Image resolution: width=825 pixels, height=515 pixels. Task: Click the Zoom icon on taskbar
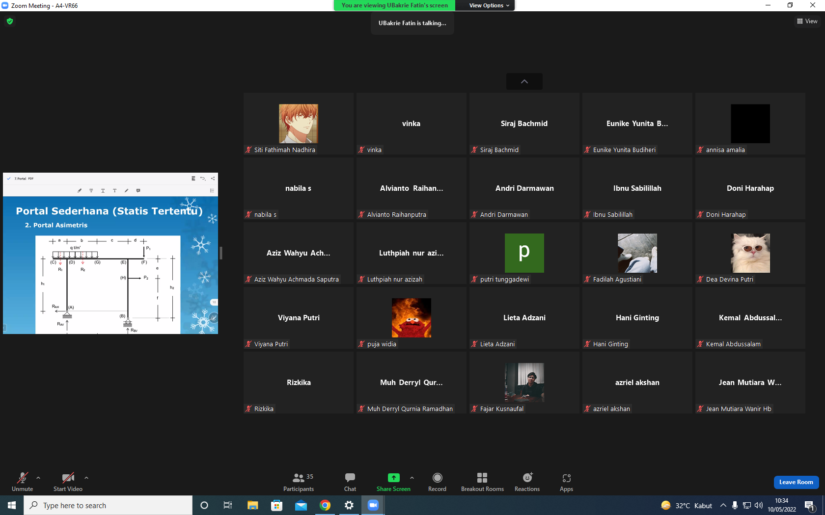373,505
